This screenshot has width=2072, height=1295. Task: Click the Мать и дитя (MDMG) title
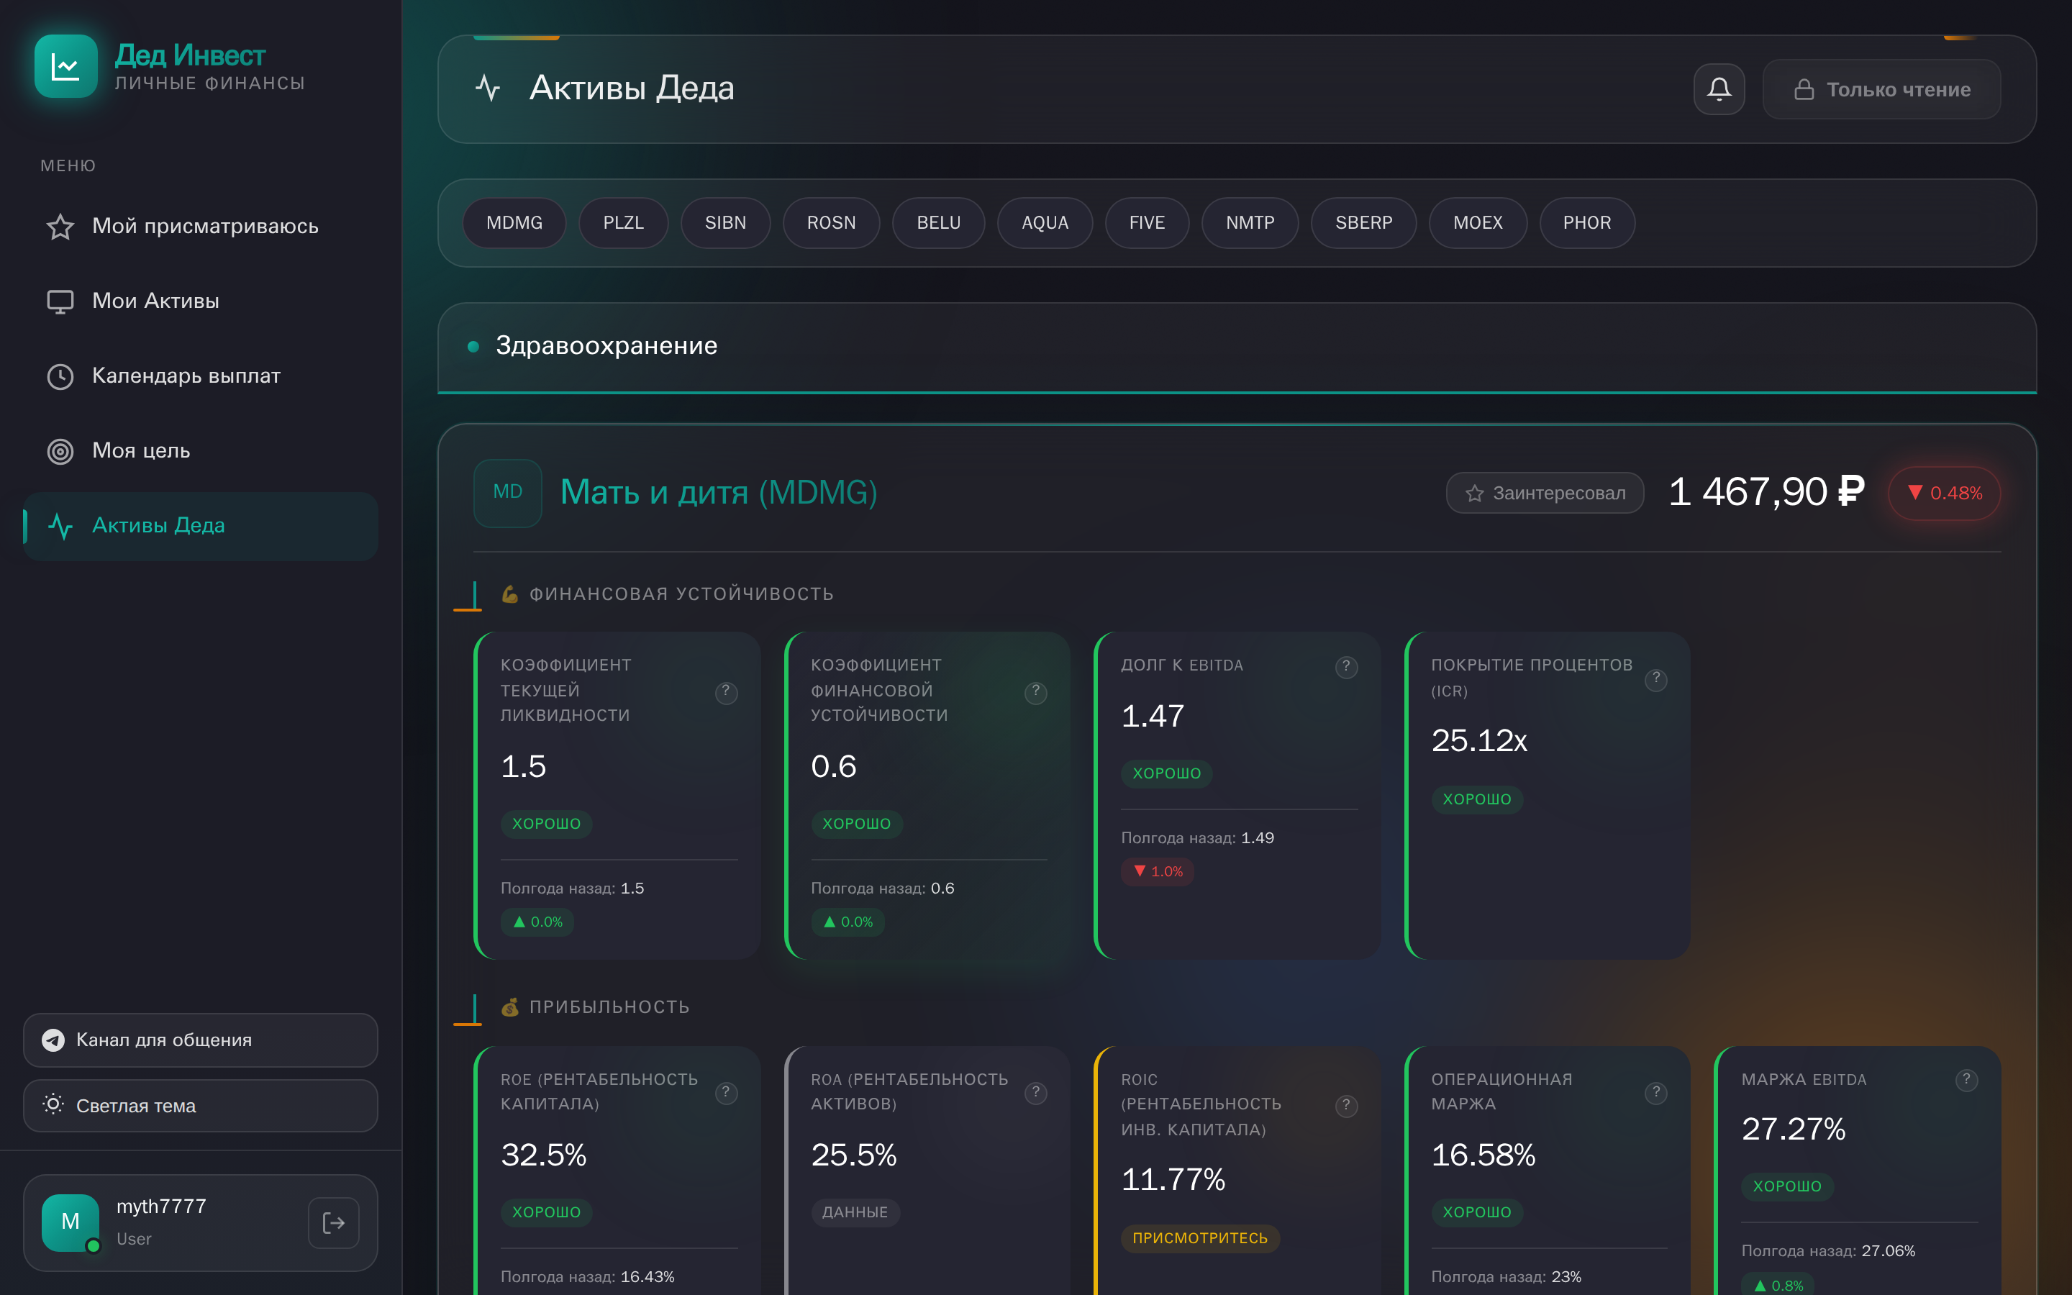(718, 493)
